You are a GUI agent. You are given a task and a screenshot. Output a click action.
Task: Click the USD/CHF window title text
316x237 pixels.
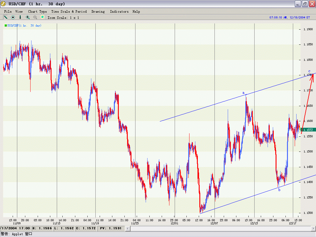(37, 4)
